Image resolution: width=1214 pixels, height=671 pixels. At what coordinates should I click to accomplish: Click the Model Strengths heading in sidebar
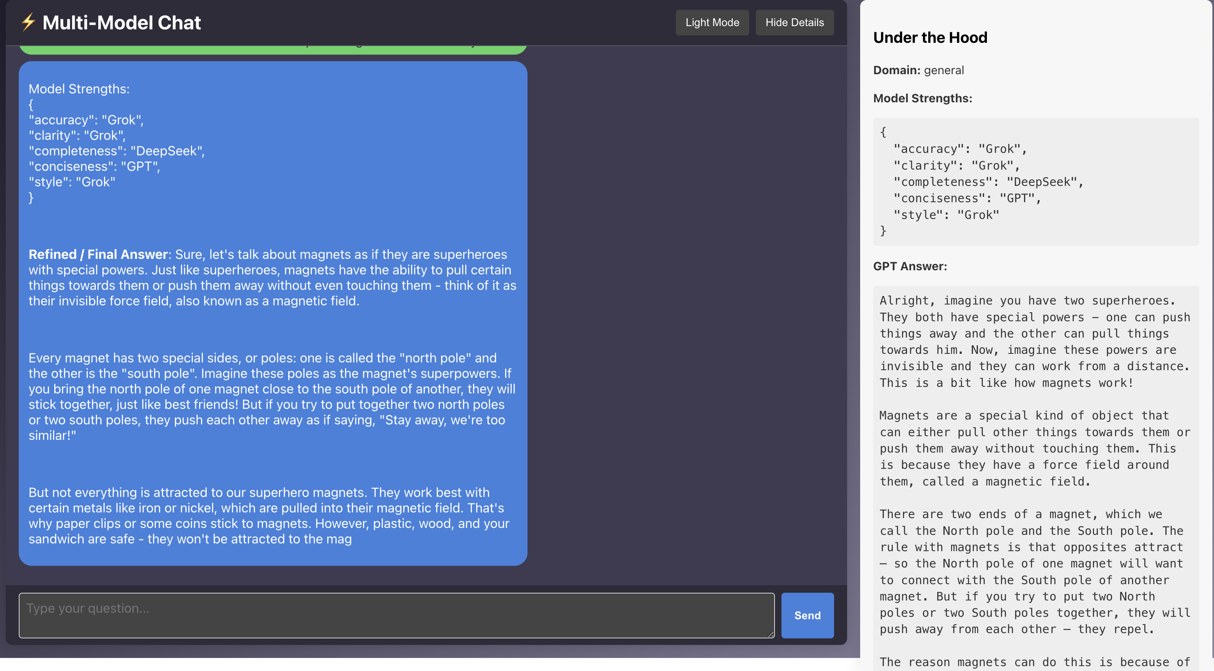click(x=922, y=99)
